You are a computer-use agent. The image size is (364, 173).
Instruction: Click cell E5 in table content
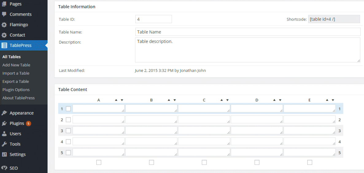click(309, 153)
